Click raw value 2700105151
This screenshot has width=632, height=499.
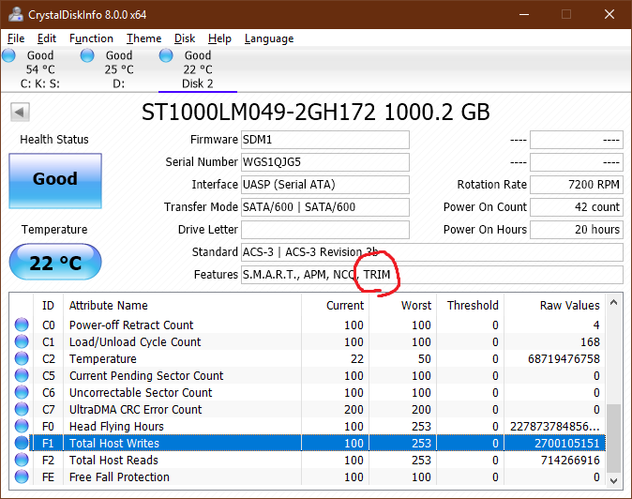pos(567,444)
